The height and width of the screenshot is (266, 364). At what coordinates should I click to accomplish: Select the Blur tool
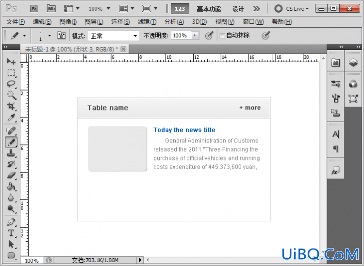[11, 197]
